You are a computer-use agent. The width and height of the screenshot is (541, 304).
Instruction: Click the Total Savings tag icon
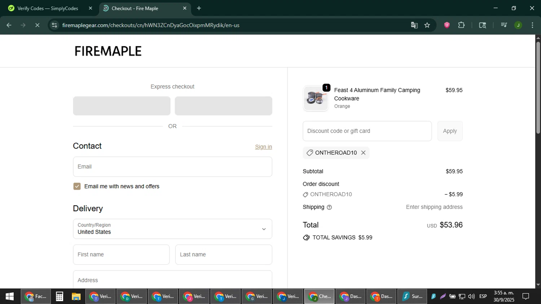tap(306, 238)
